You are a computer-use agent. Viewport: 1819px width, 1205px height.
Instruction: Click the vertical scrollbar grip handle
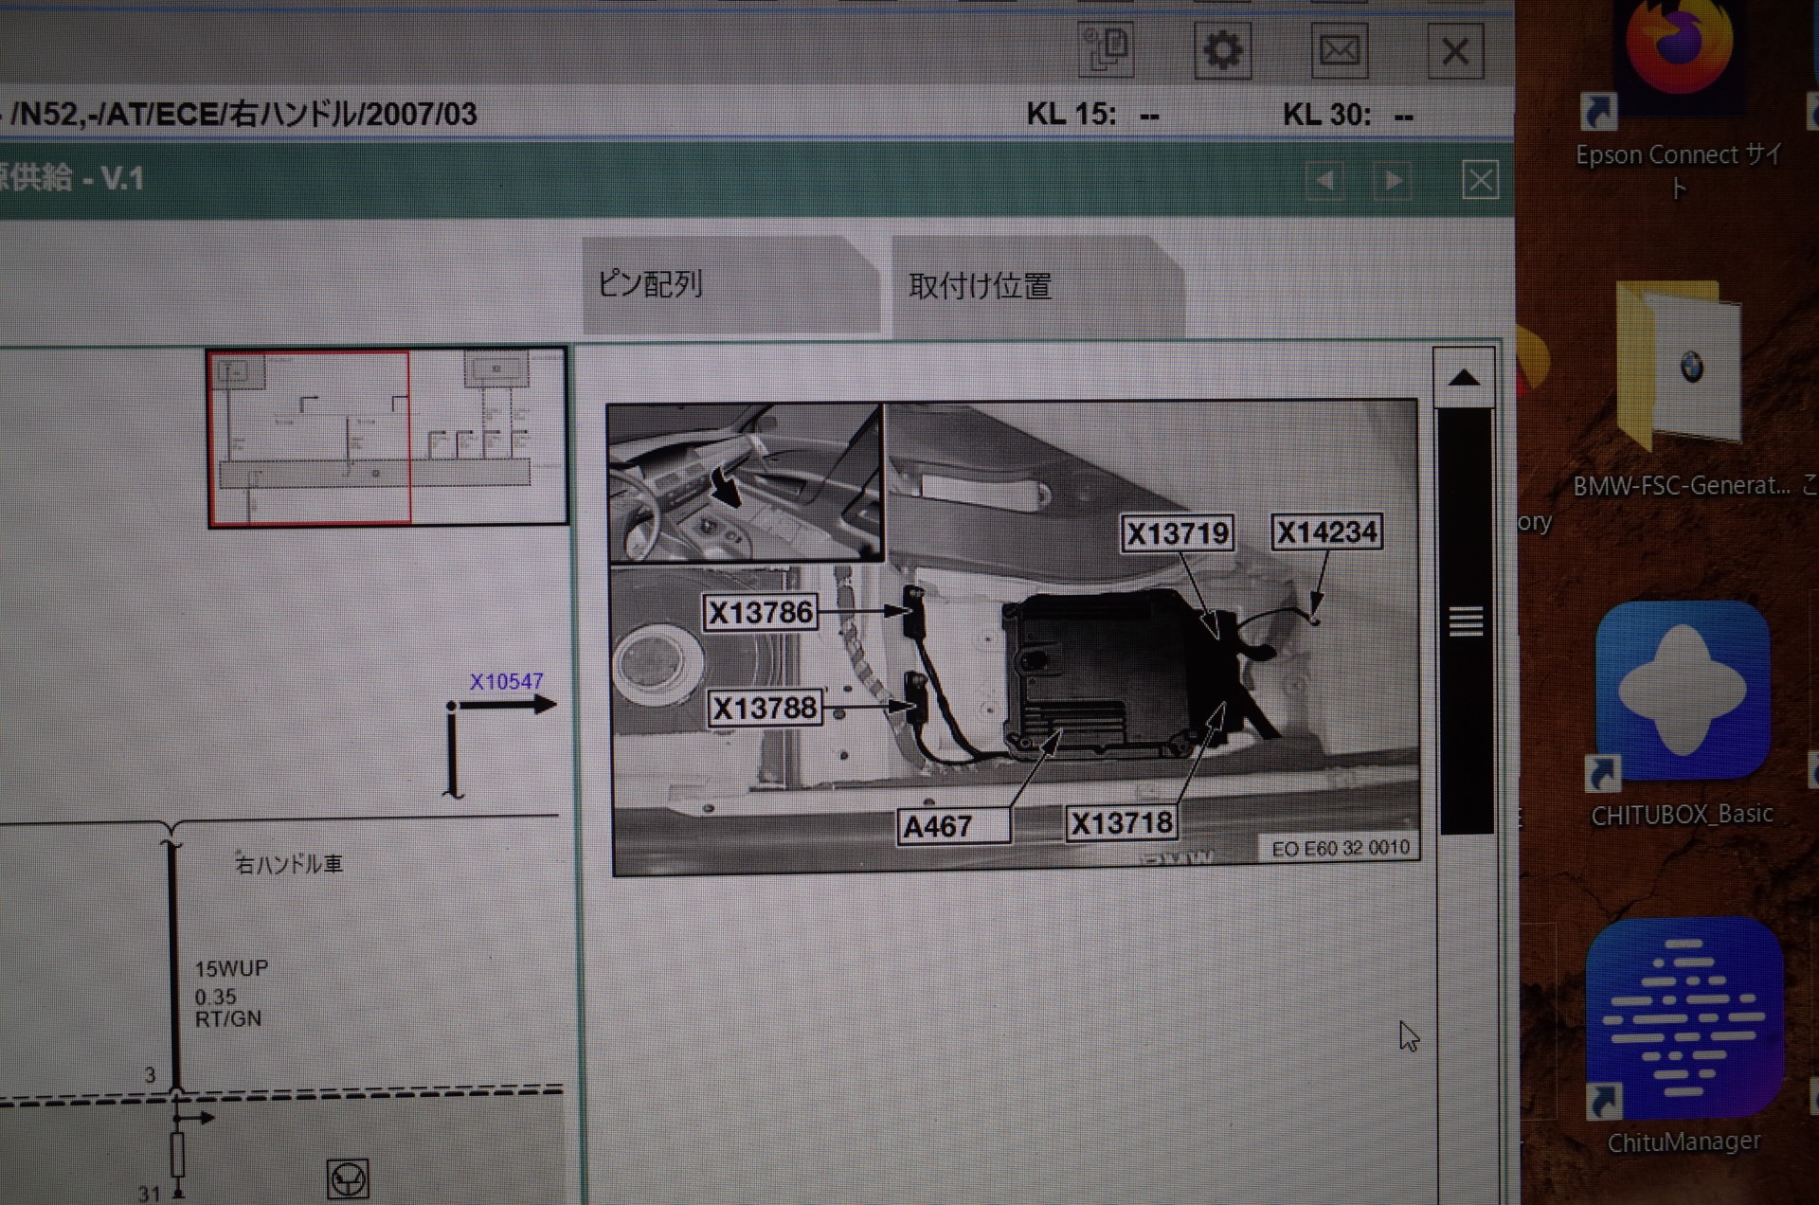(x=1465, y=621)
